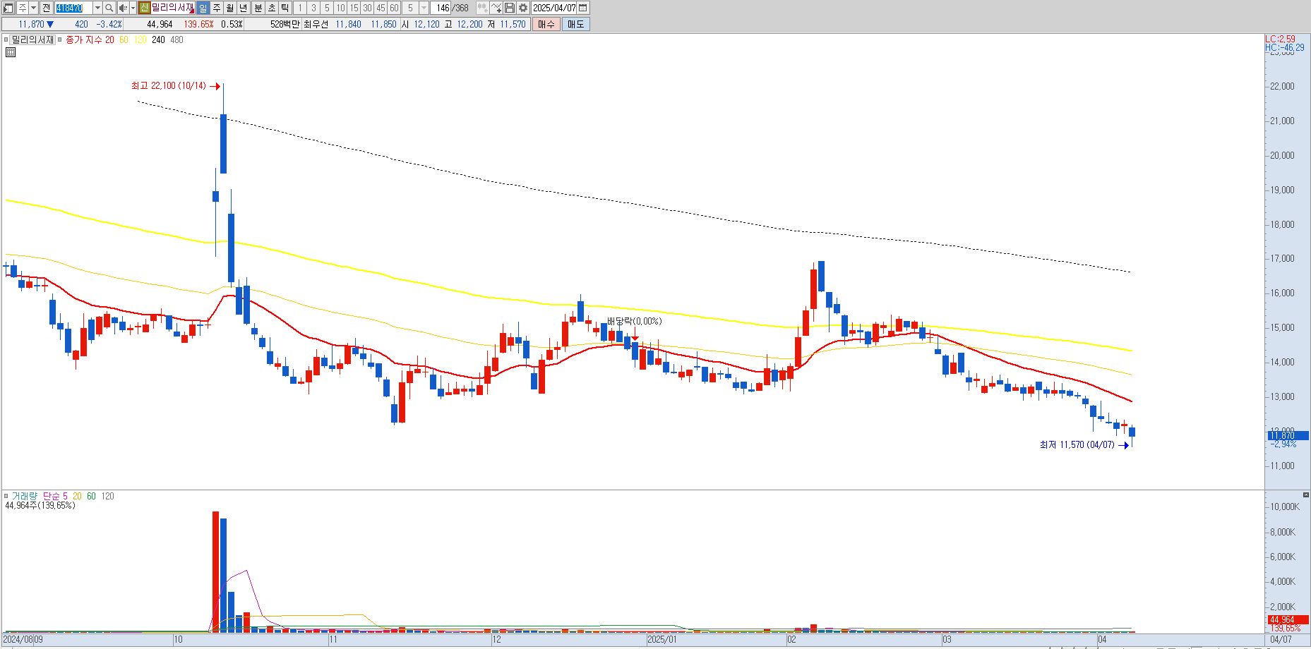
Task: Switch to monthly 월 chart period
Action: 230,8
